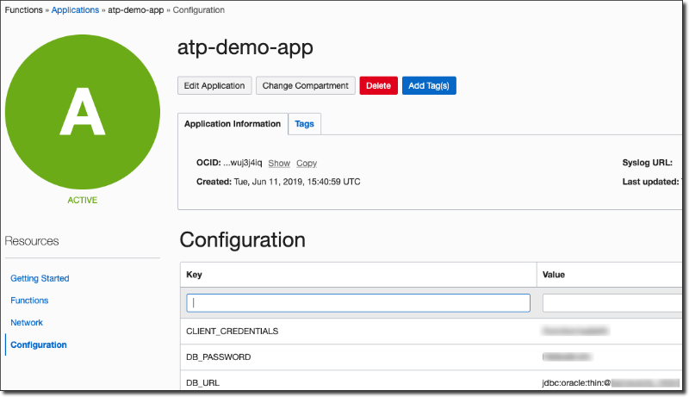The height and width of the screenshot is (397, 689).
Task: Select the CLIENT_CREDENTIALS key text
Action: [232, 332]
